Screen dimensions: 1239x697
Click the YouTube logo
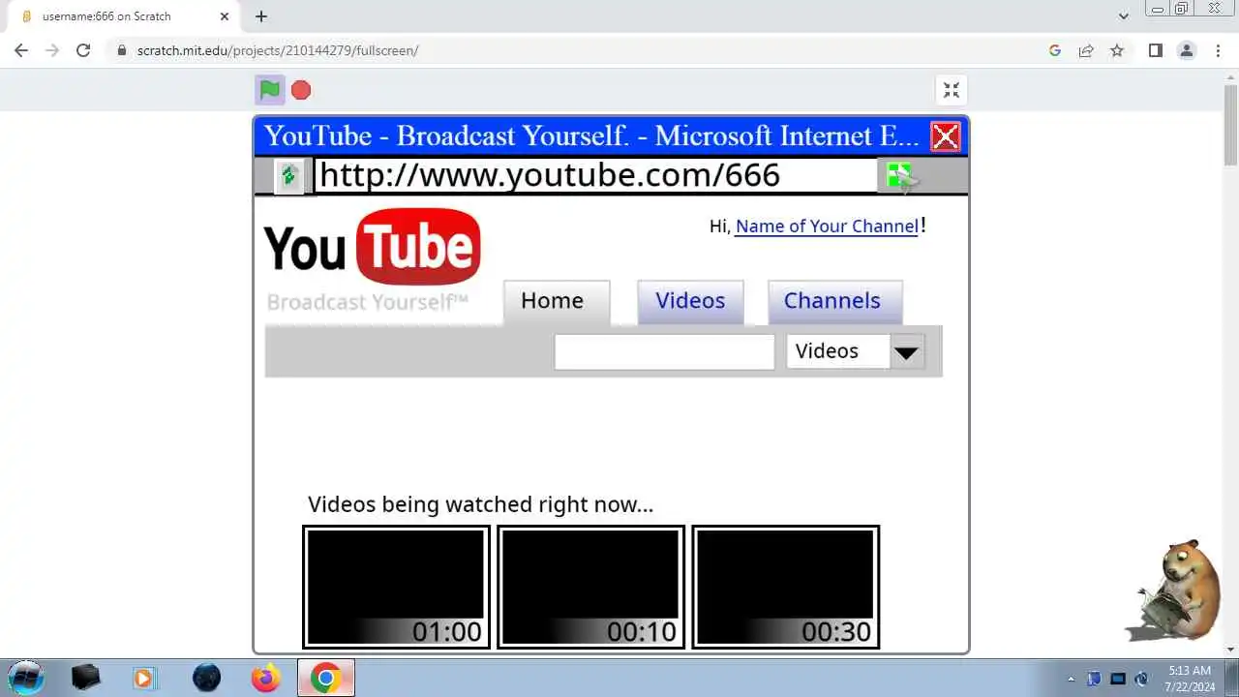(373, 247)
